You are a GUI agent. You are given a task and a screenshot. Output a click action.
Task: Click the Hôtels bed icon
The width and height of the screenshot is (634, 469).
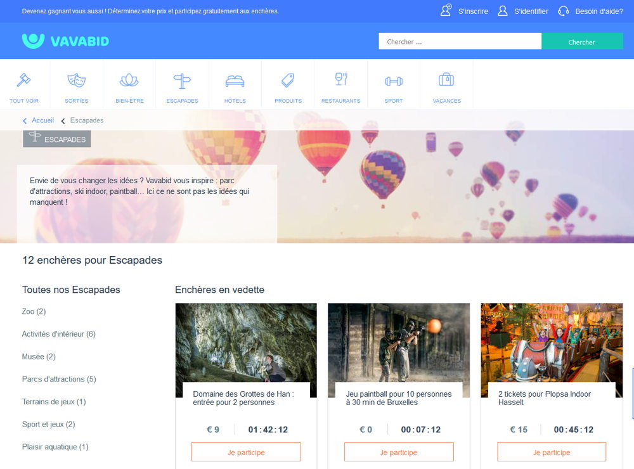[235, 81]
